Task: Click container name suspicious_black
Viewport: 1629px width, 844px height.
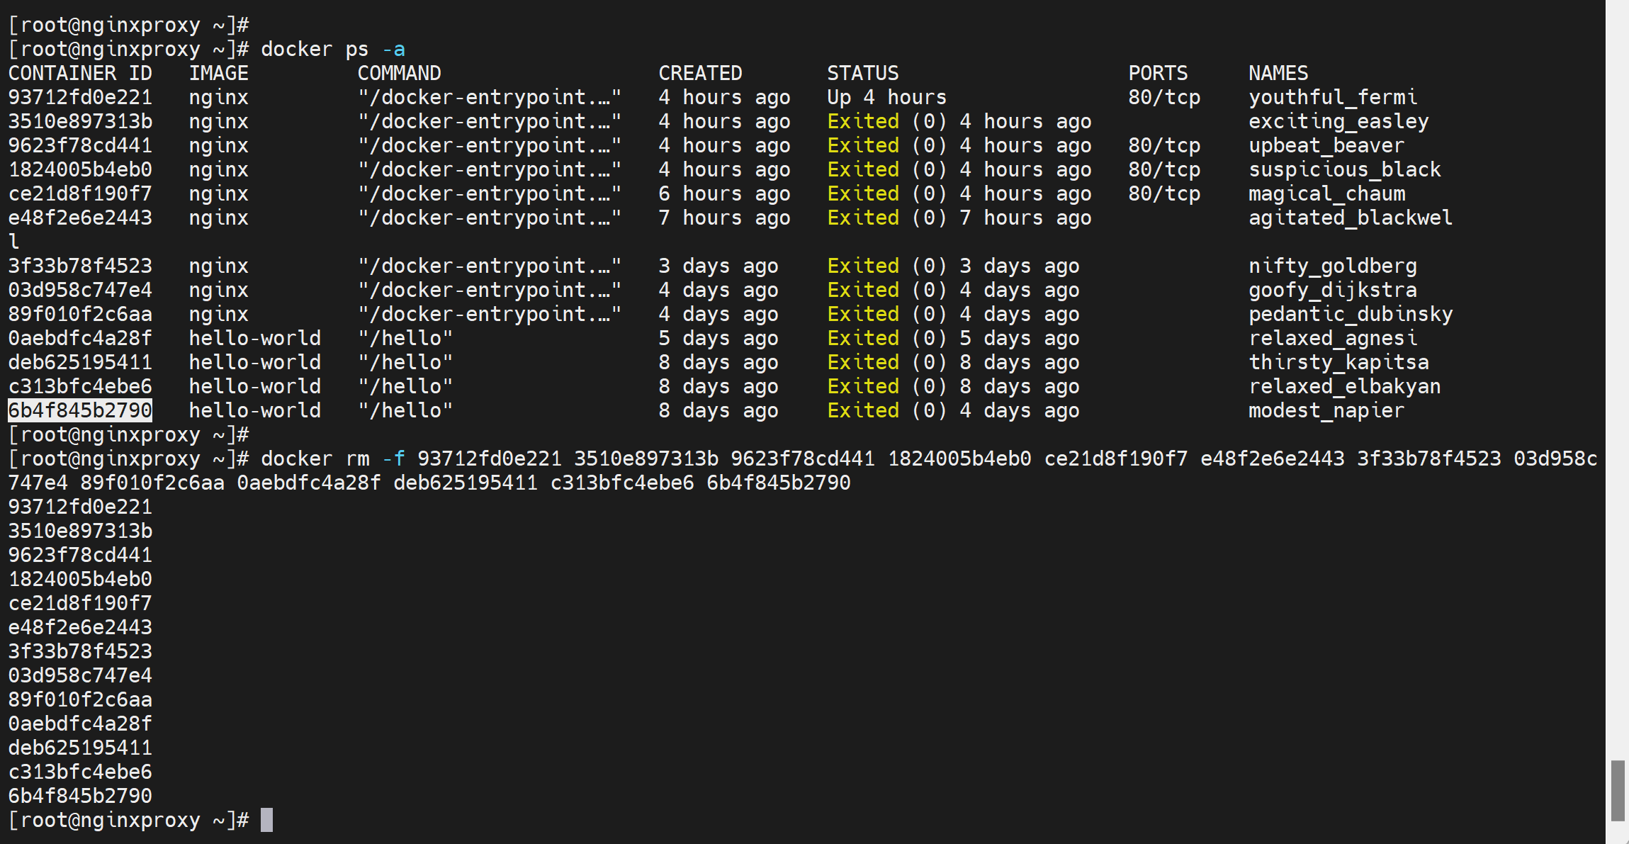Action: click(1344, 169)
